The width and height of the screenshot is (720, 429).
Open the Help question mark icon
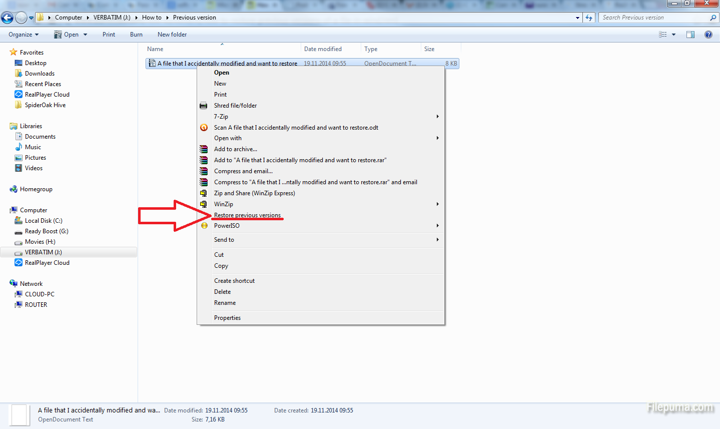[708, 35]
